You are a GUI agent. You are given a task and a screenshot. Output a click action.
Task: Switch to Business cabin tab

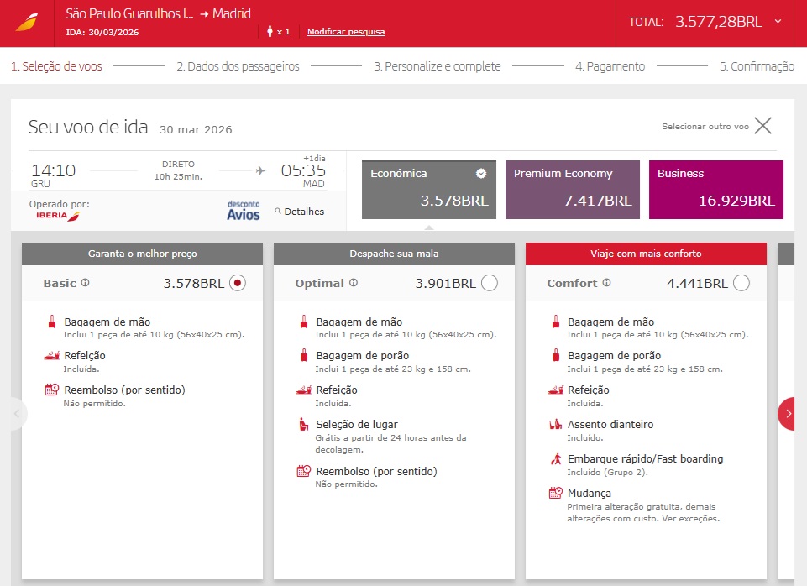pyautogui.click(x=715, y=190)
